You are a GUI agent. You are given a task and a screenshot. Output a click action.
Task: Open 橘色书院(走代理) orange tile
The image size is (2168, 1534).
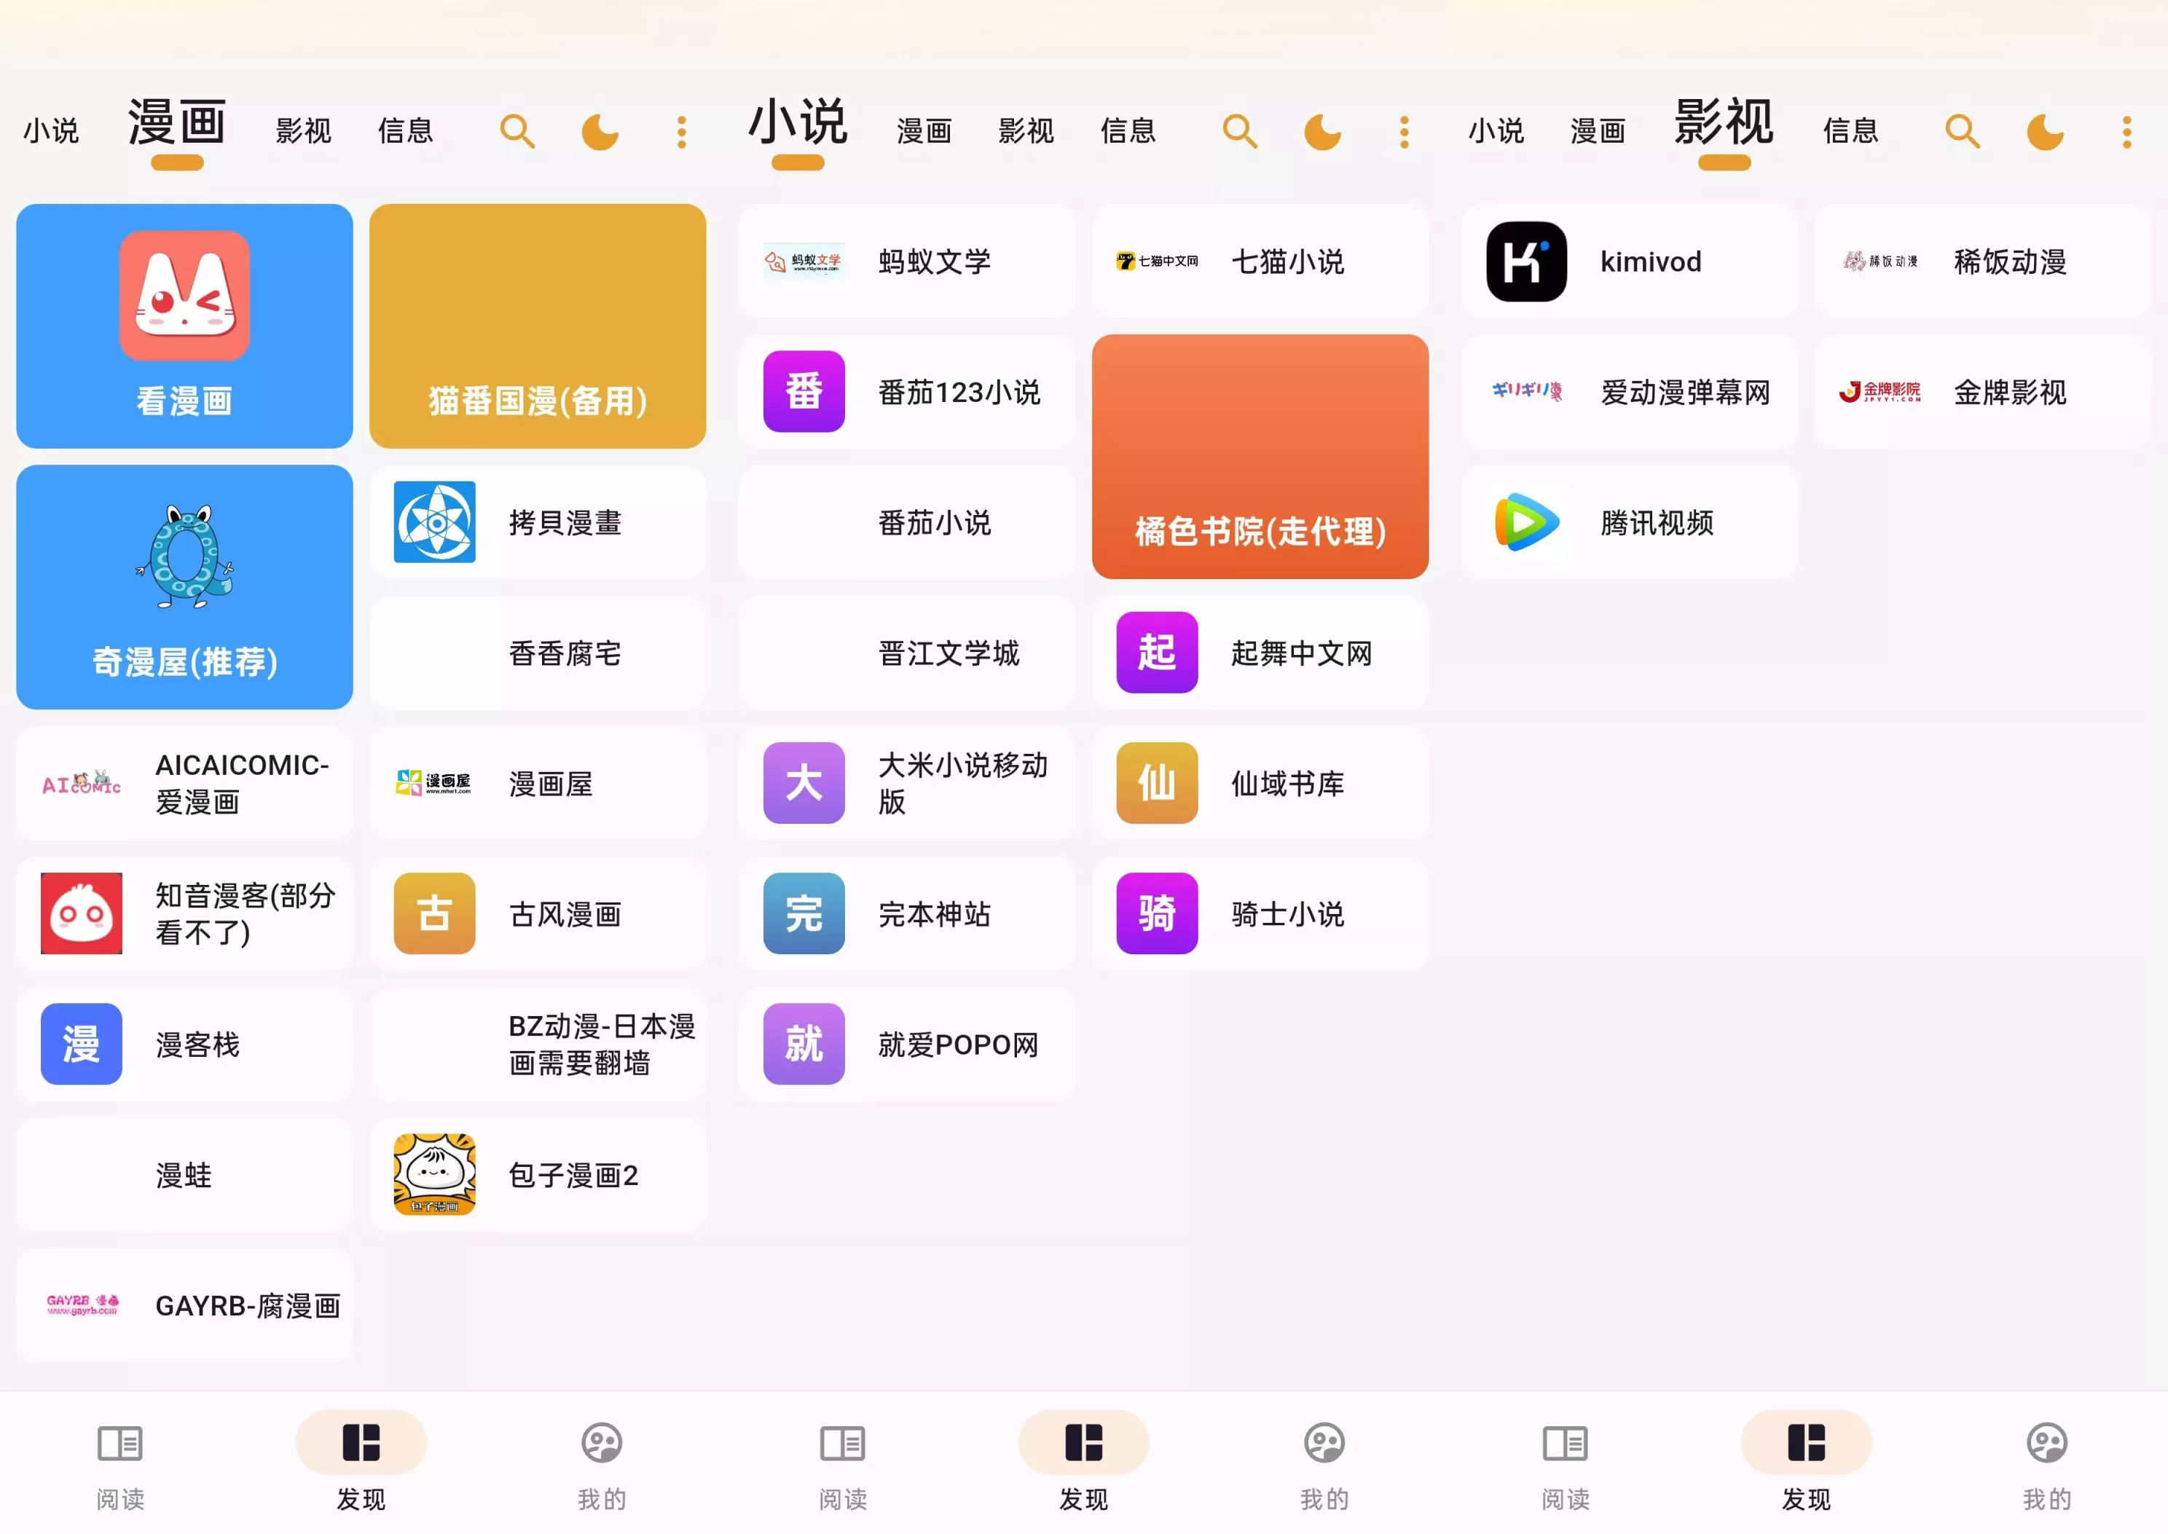(1260, 456)
